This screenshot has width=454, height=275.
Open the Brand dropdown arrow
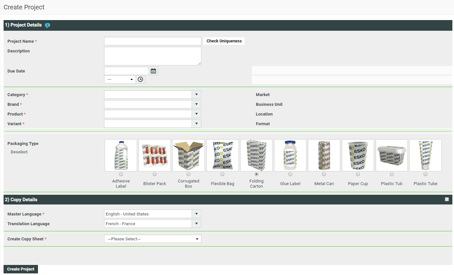(197, 104)
